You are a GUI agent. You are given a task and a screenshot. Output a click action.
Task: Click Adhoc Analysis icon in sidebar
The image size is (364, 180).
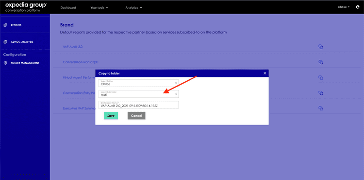tap(5, 42)
